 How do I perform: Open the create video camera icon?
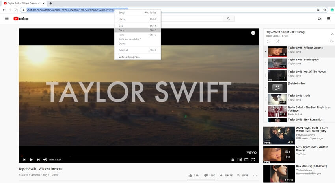coord(320,18)
